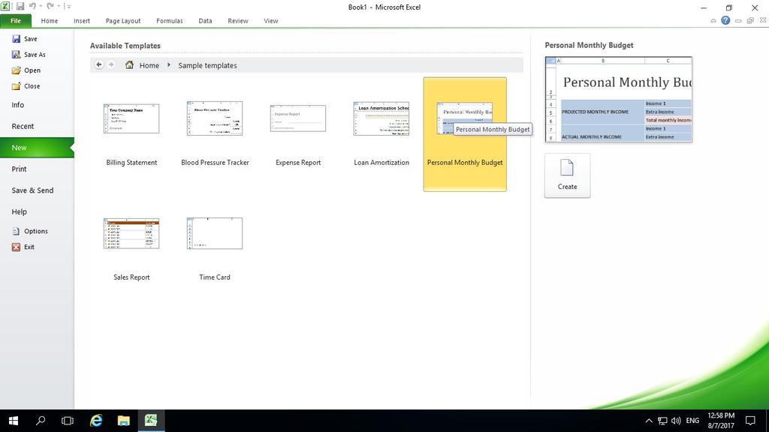Click the taskbar Search magnifier
This screenshot has width=769, height=432.
pyautogui.click(x=41, y=421)
